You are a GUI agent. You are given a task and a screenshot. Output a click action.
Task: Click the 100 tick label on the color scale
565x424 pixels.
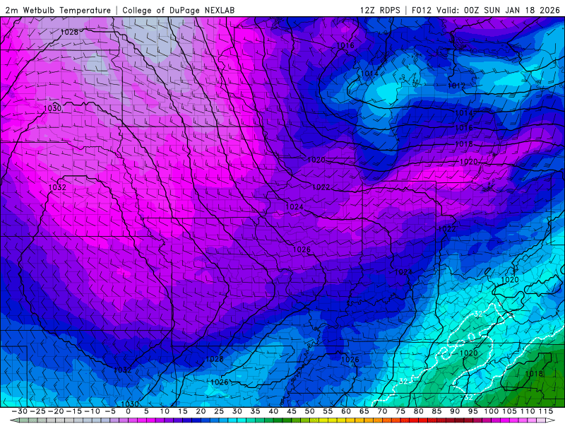491,411
